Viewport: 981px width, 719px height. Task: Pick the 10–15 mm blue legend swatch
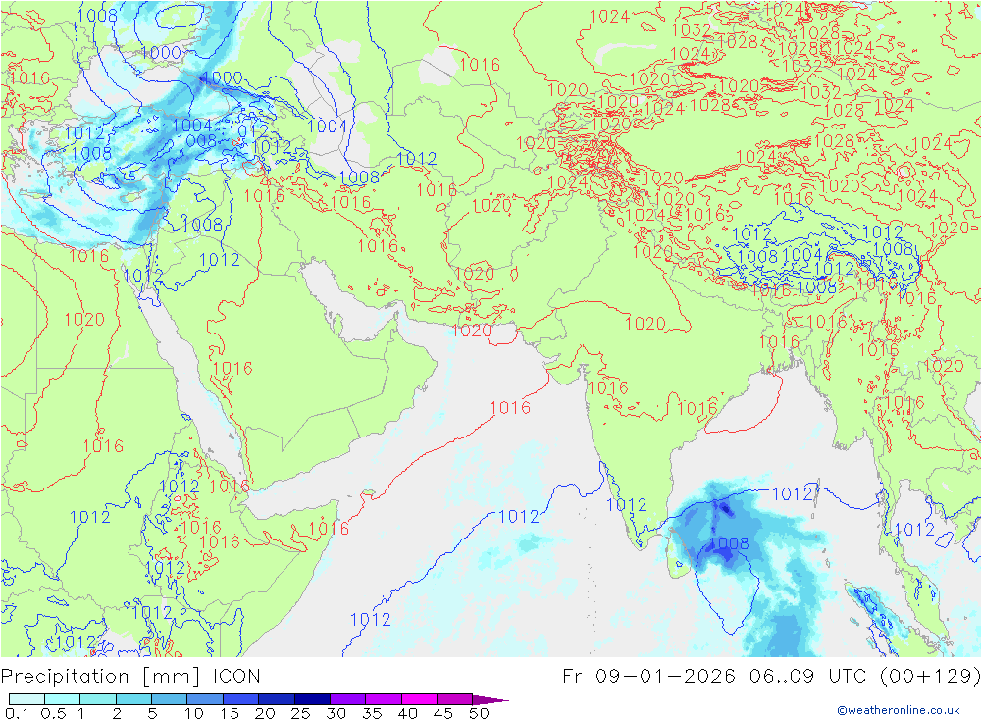click(x=205, y=699)
